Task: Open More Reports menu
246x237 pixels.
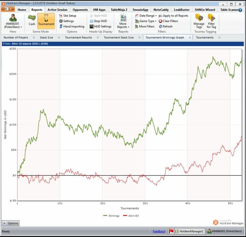Action: (123, 21)
